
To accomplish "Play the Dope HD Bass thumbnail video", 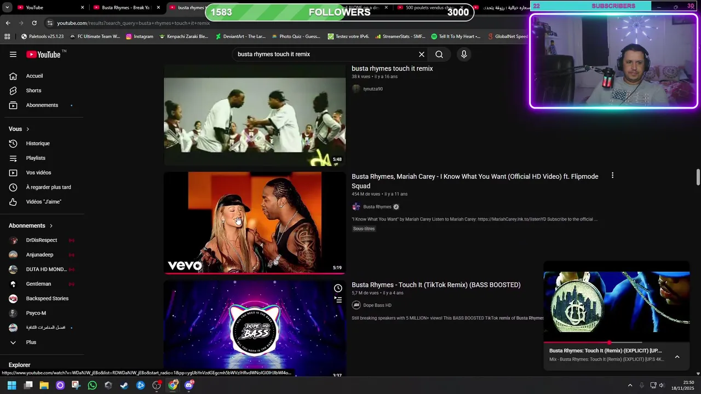I will coord(255,329).
